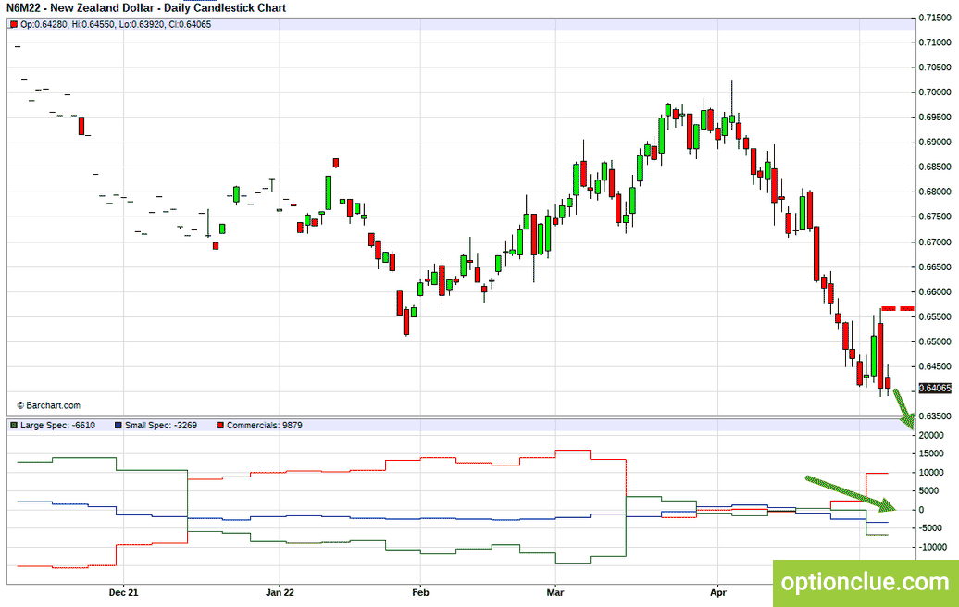This screenshot has width=959, height=607.
Task: Click the 0.65500 price axis label
Action: (935, 316)
